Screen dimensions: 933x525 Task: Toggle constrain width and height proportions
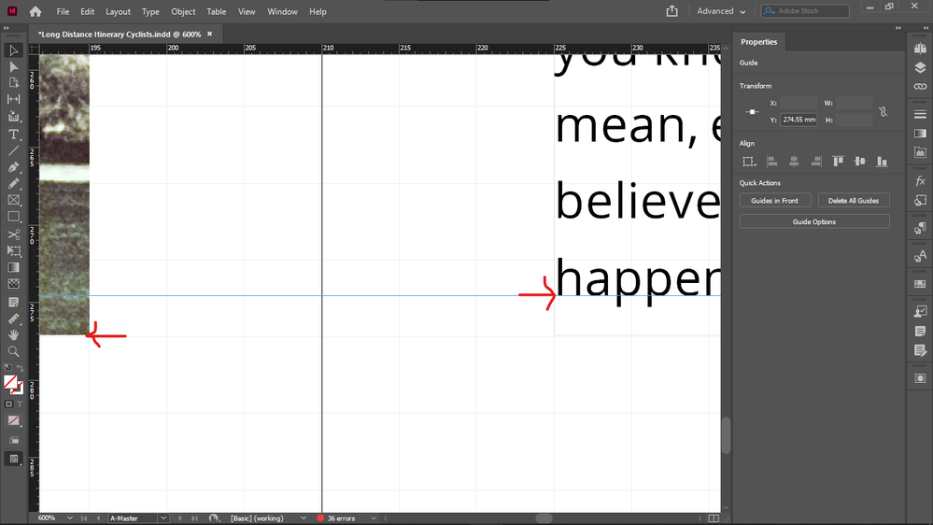(883, 111)
